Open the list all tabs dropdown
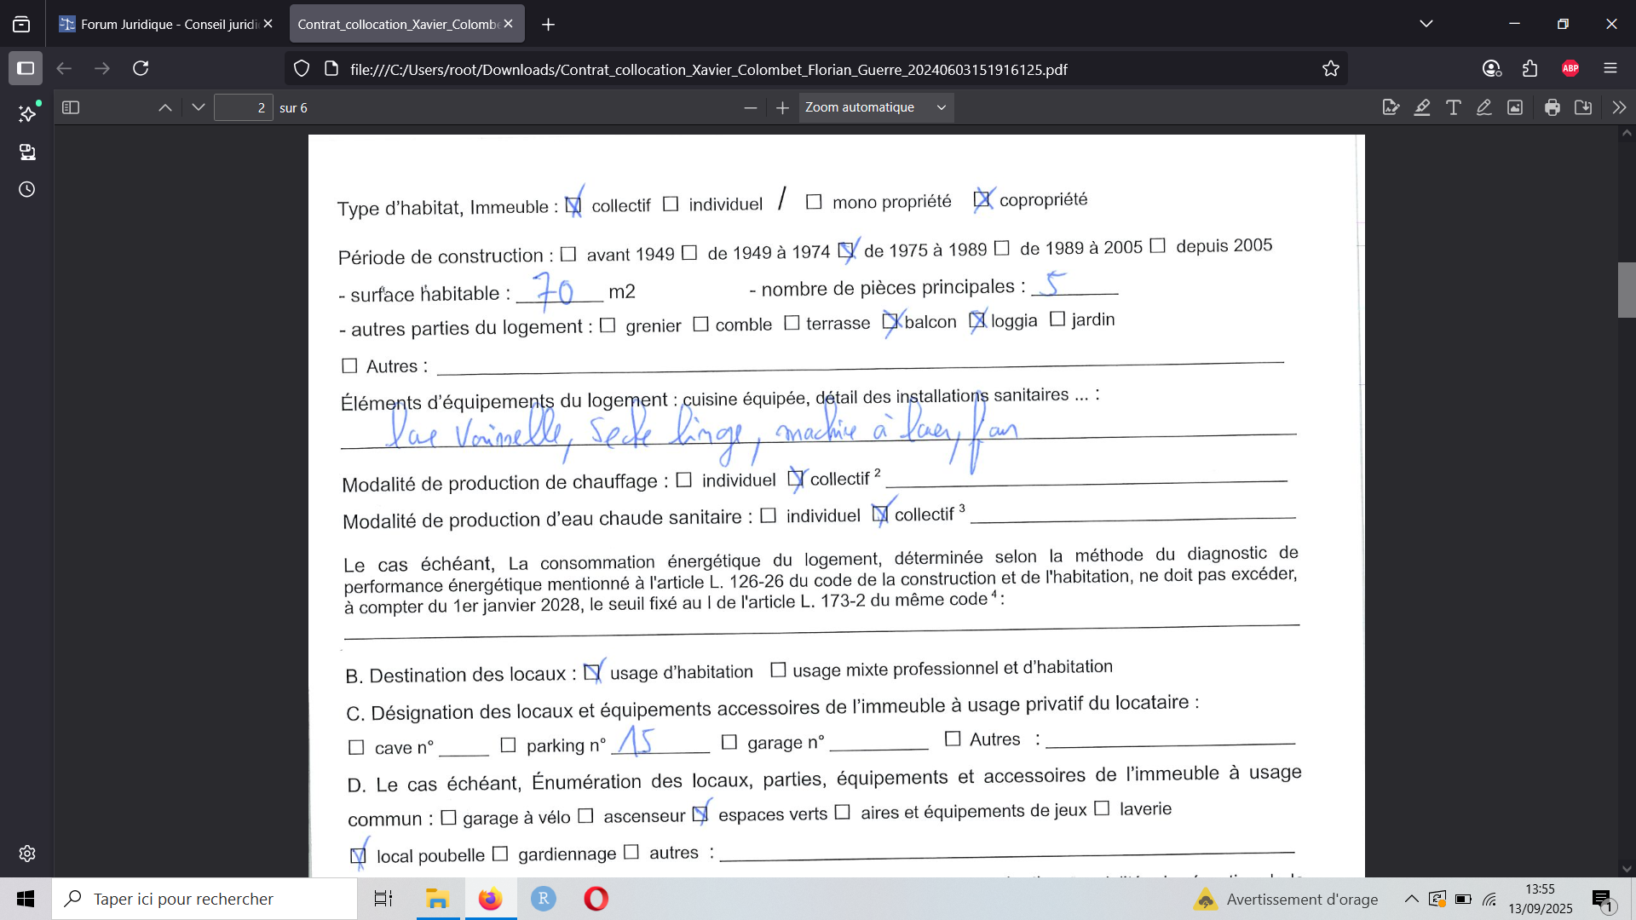This screenshot has height=920, width=1636. point(1426,24)
